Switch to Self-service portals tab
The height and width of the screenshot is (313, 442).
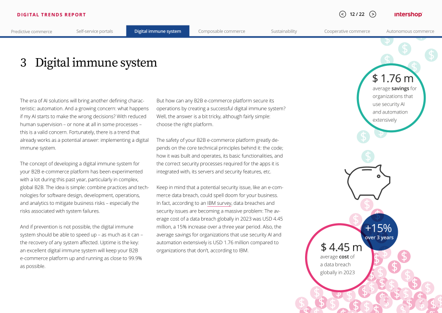click(x=95, y=31)
